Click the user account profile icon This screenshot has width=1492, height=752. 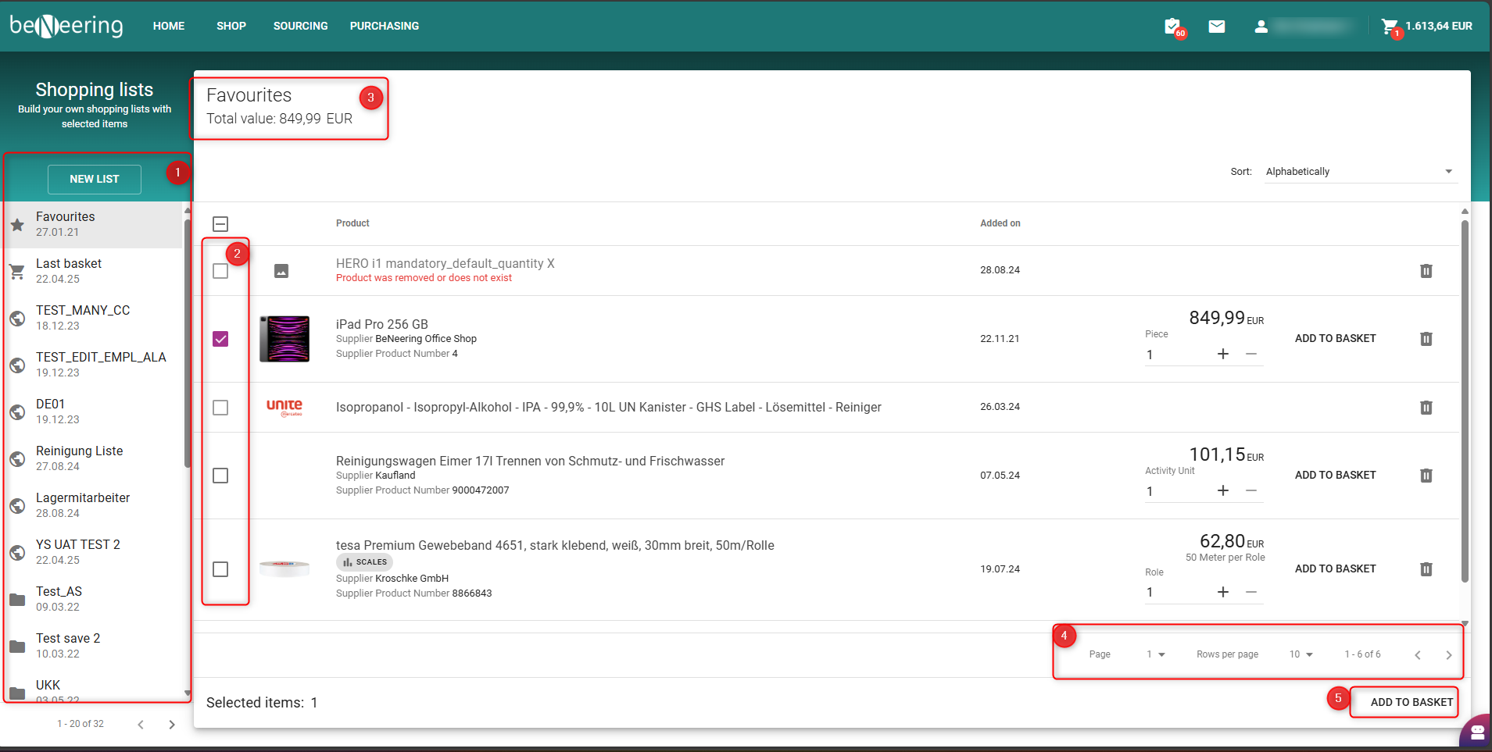point(1261,27)
